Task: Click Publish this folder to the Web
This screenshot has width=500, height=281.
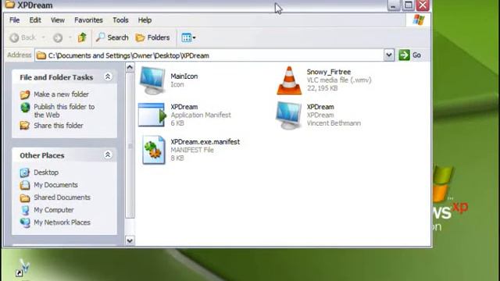Action: coord(64,111)
